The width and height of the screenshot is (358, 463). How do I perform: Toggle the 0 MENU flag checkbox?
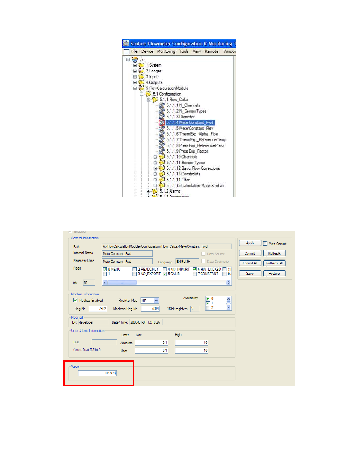pyautogui.click(x=105, y=269)
